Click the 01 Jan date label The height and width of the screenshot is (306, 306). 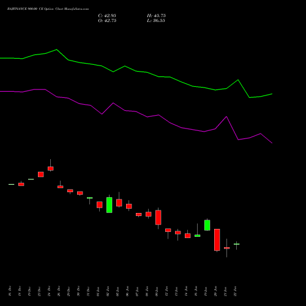pos(98,291)
